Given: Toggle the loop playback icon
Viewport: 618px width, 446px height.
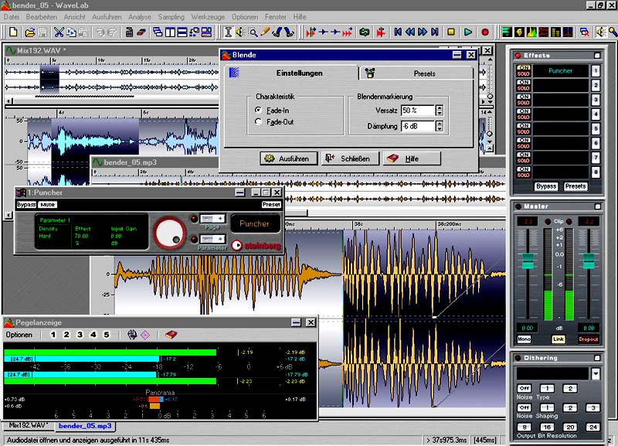Looking at the screenshot, I should [364, 32].
